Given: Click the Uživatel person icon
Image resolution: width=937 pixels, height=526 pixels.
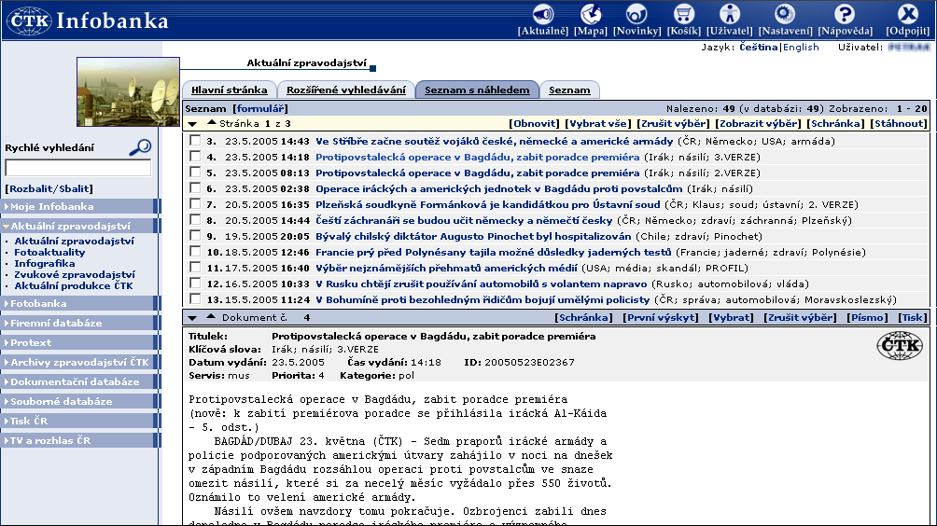Looking at the screenshot, I should click(x=730, y=14).
